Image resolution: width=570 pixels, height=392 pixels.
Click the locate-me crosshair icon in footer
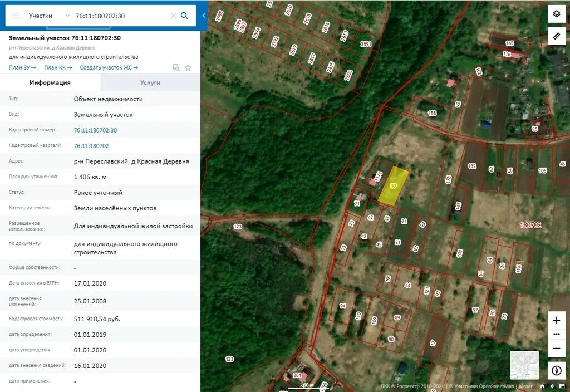pos(552,386)
